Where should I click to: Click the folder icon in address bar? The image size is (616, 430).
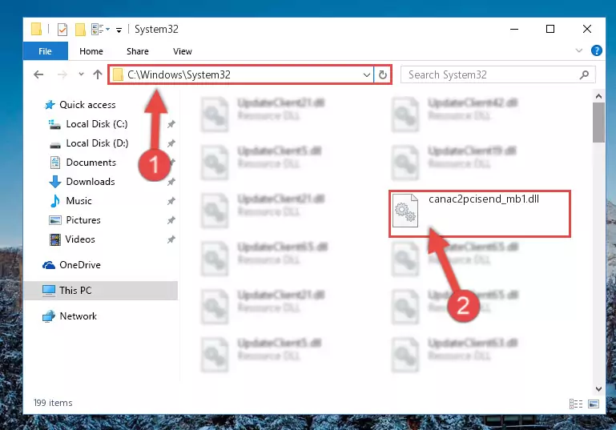(x=118, y=74)
